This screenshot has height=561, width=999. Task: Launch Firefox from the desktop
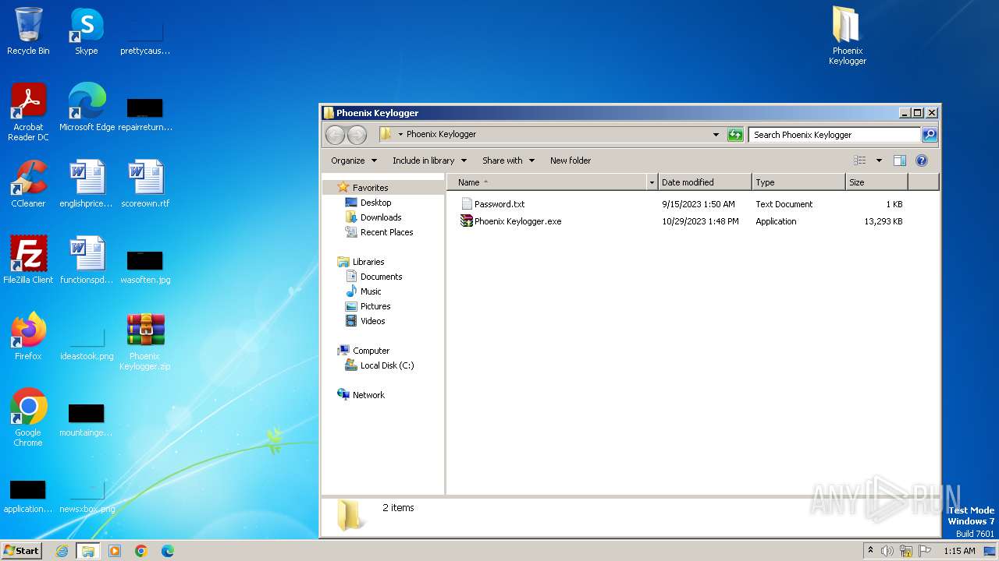[x=28, y=337]
